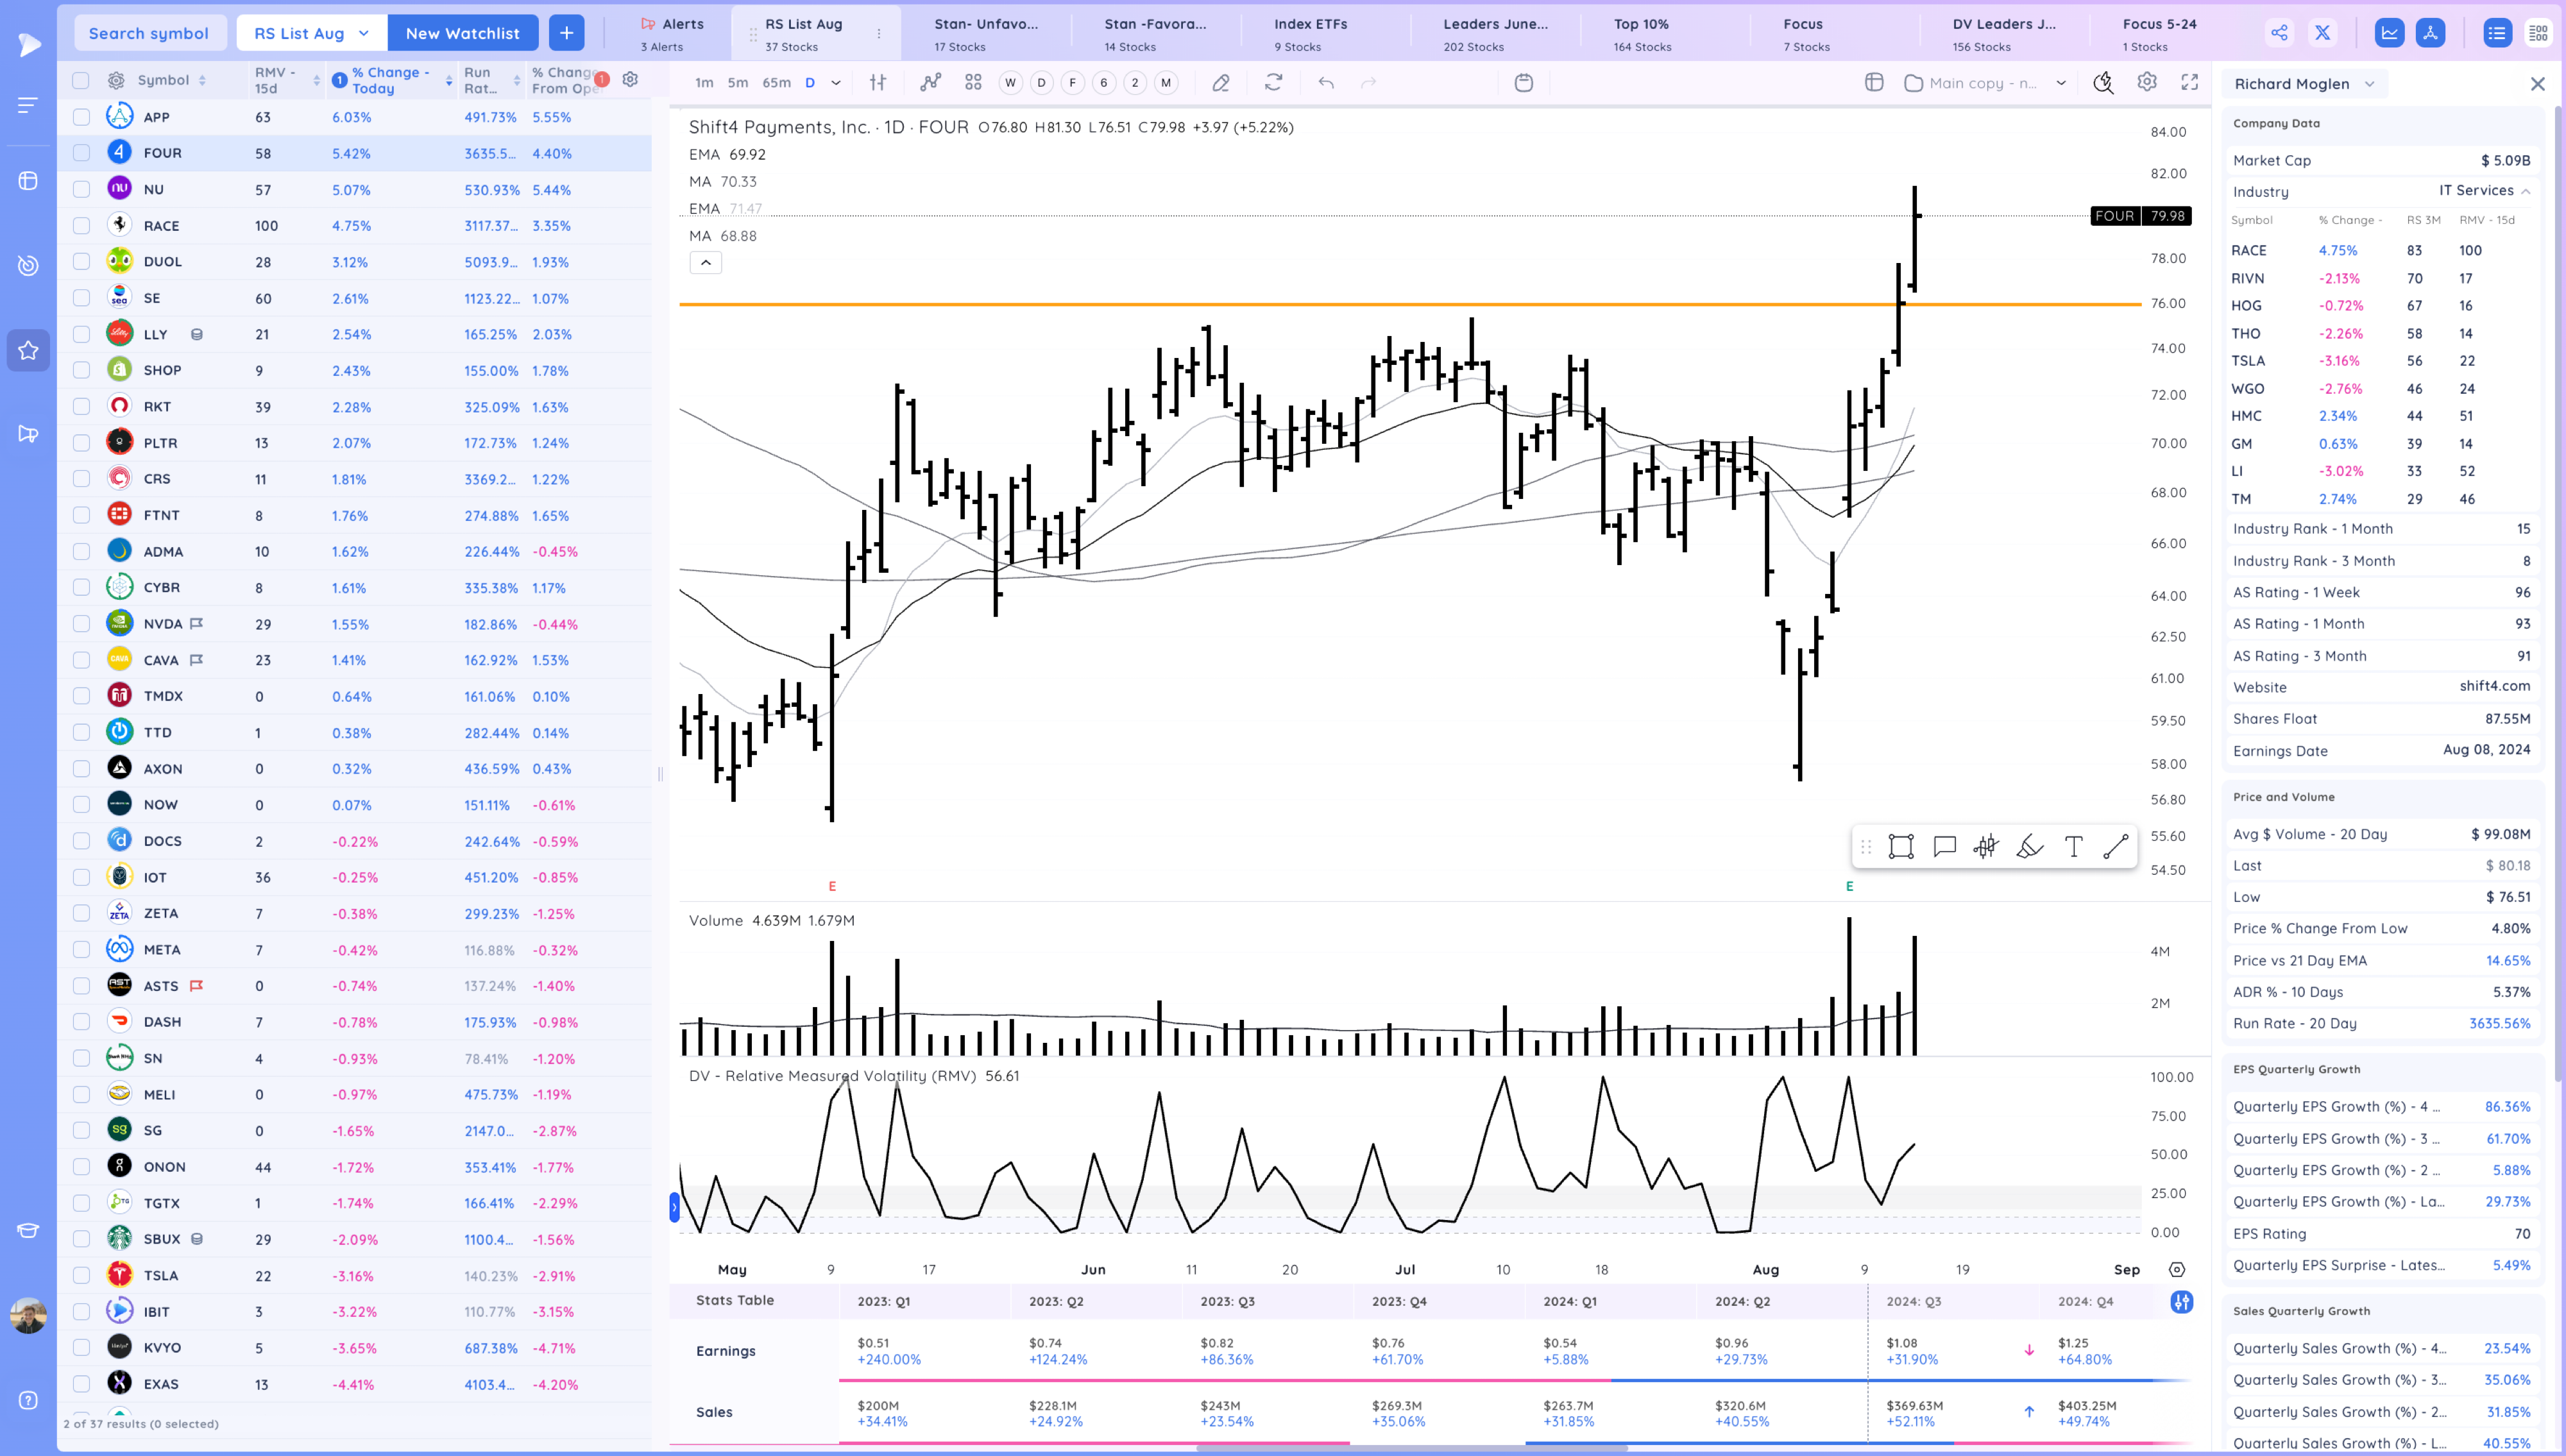This screenshot has width=2566, height=1456.
Task: Open the RS List Aug dropdown
Action: [311, 33]
